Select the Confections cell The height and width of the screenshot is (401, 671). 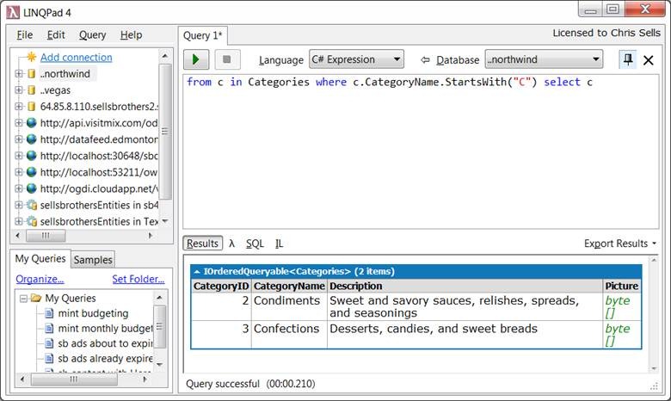click(289, 335)
